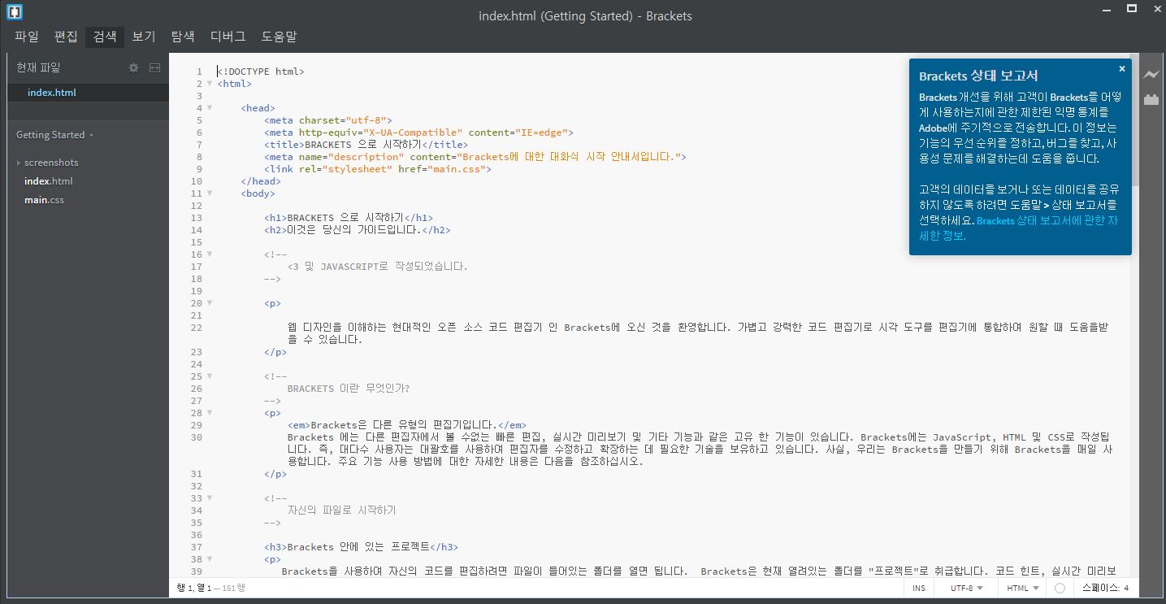Close the Brackets status report popup
Viewport: 1166px width, 604px height.
1122,69
